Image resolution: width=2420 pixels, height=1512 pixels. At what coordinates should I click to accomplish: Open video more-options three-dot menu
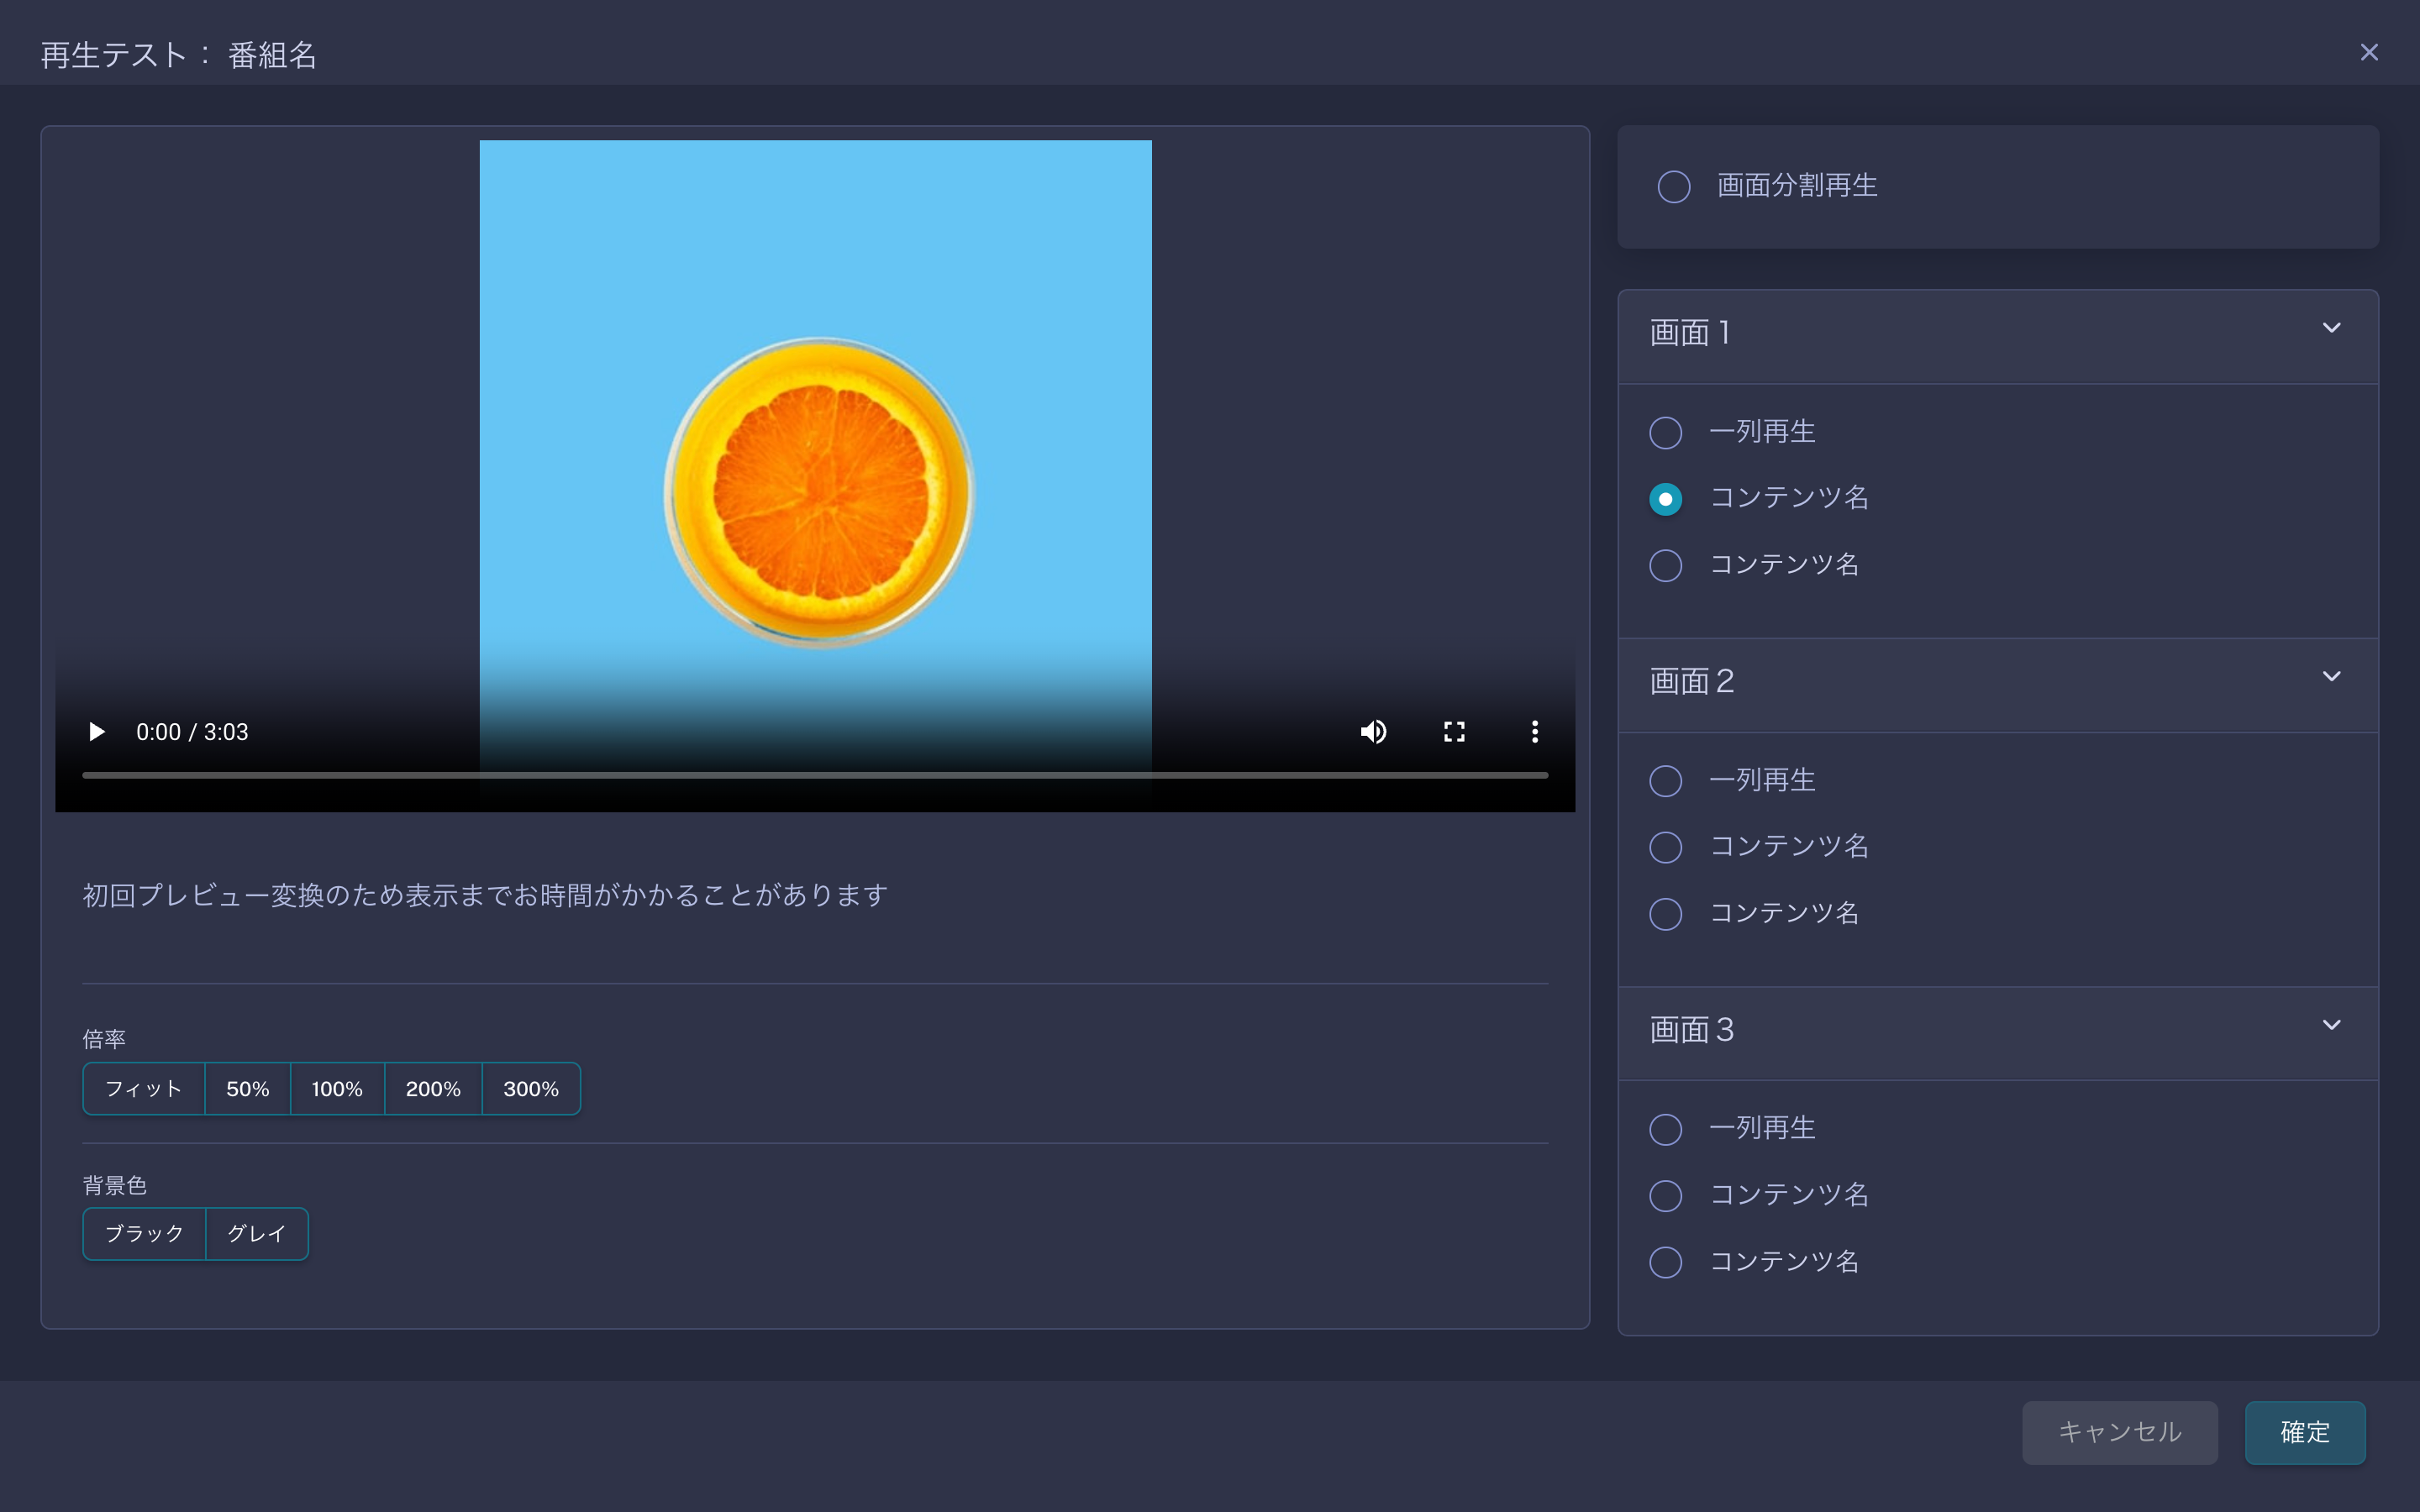[1534, 732]
